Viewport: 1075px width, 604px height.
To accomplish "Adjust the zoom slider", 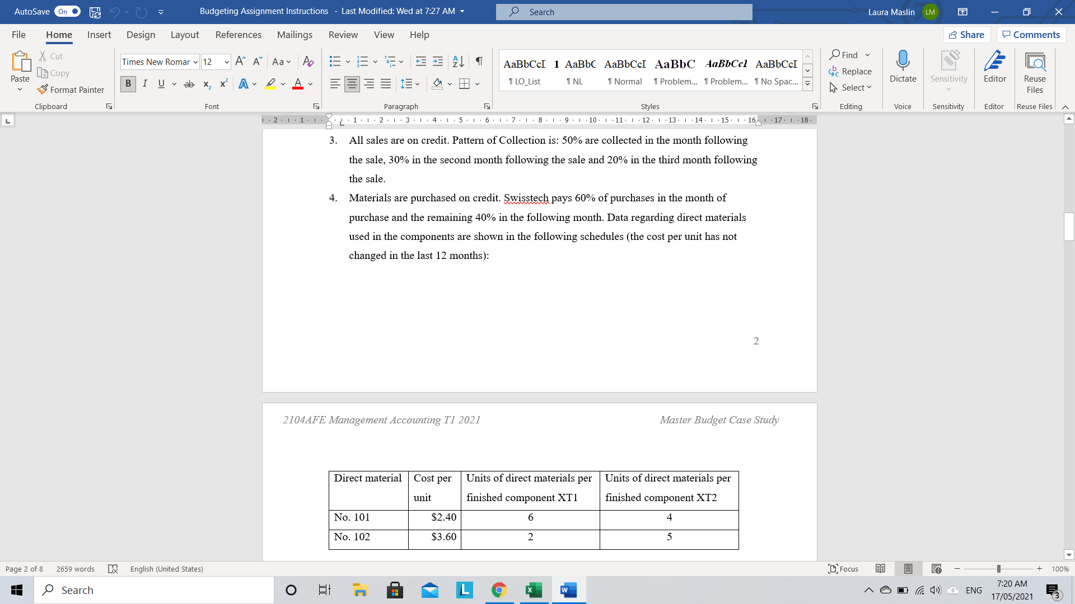I will [x=998, y=569].
